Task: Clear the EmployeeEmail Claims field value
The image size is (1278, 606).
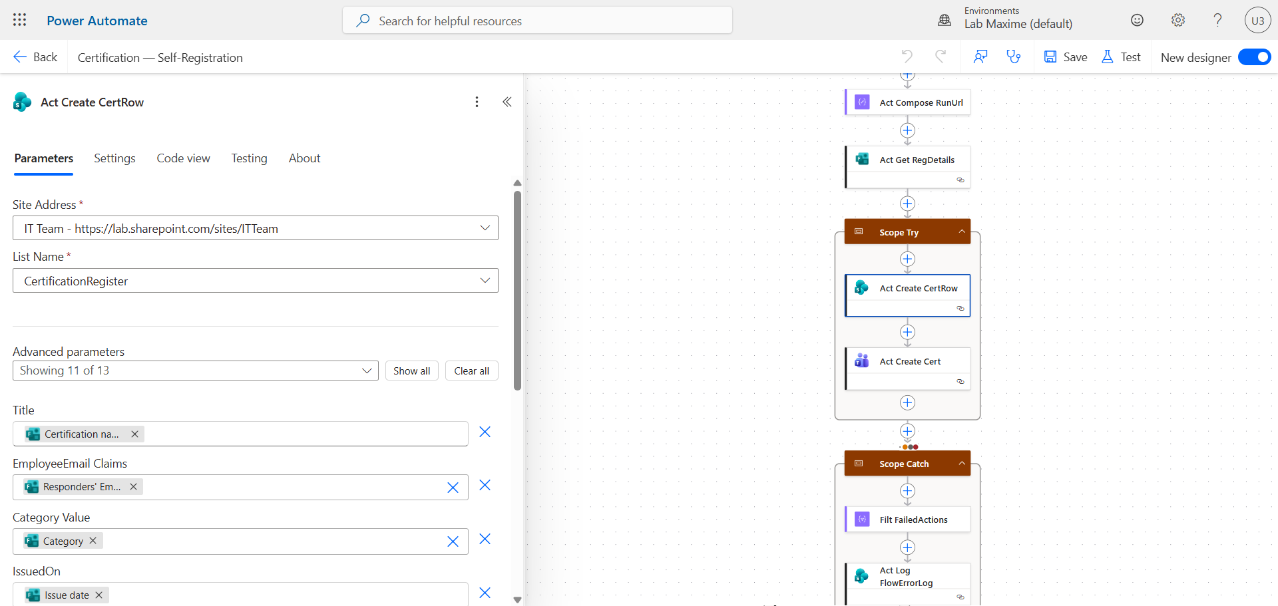Action: point(453,488)
